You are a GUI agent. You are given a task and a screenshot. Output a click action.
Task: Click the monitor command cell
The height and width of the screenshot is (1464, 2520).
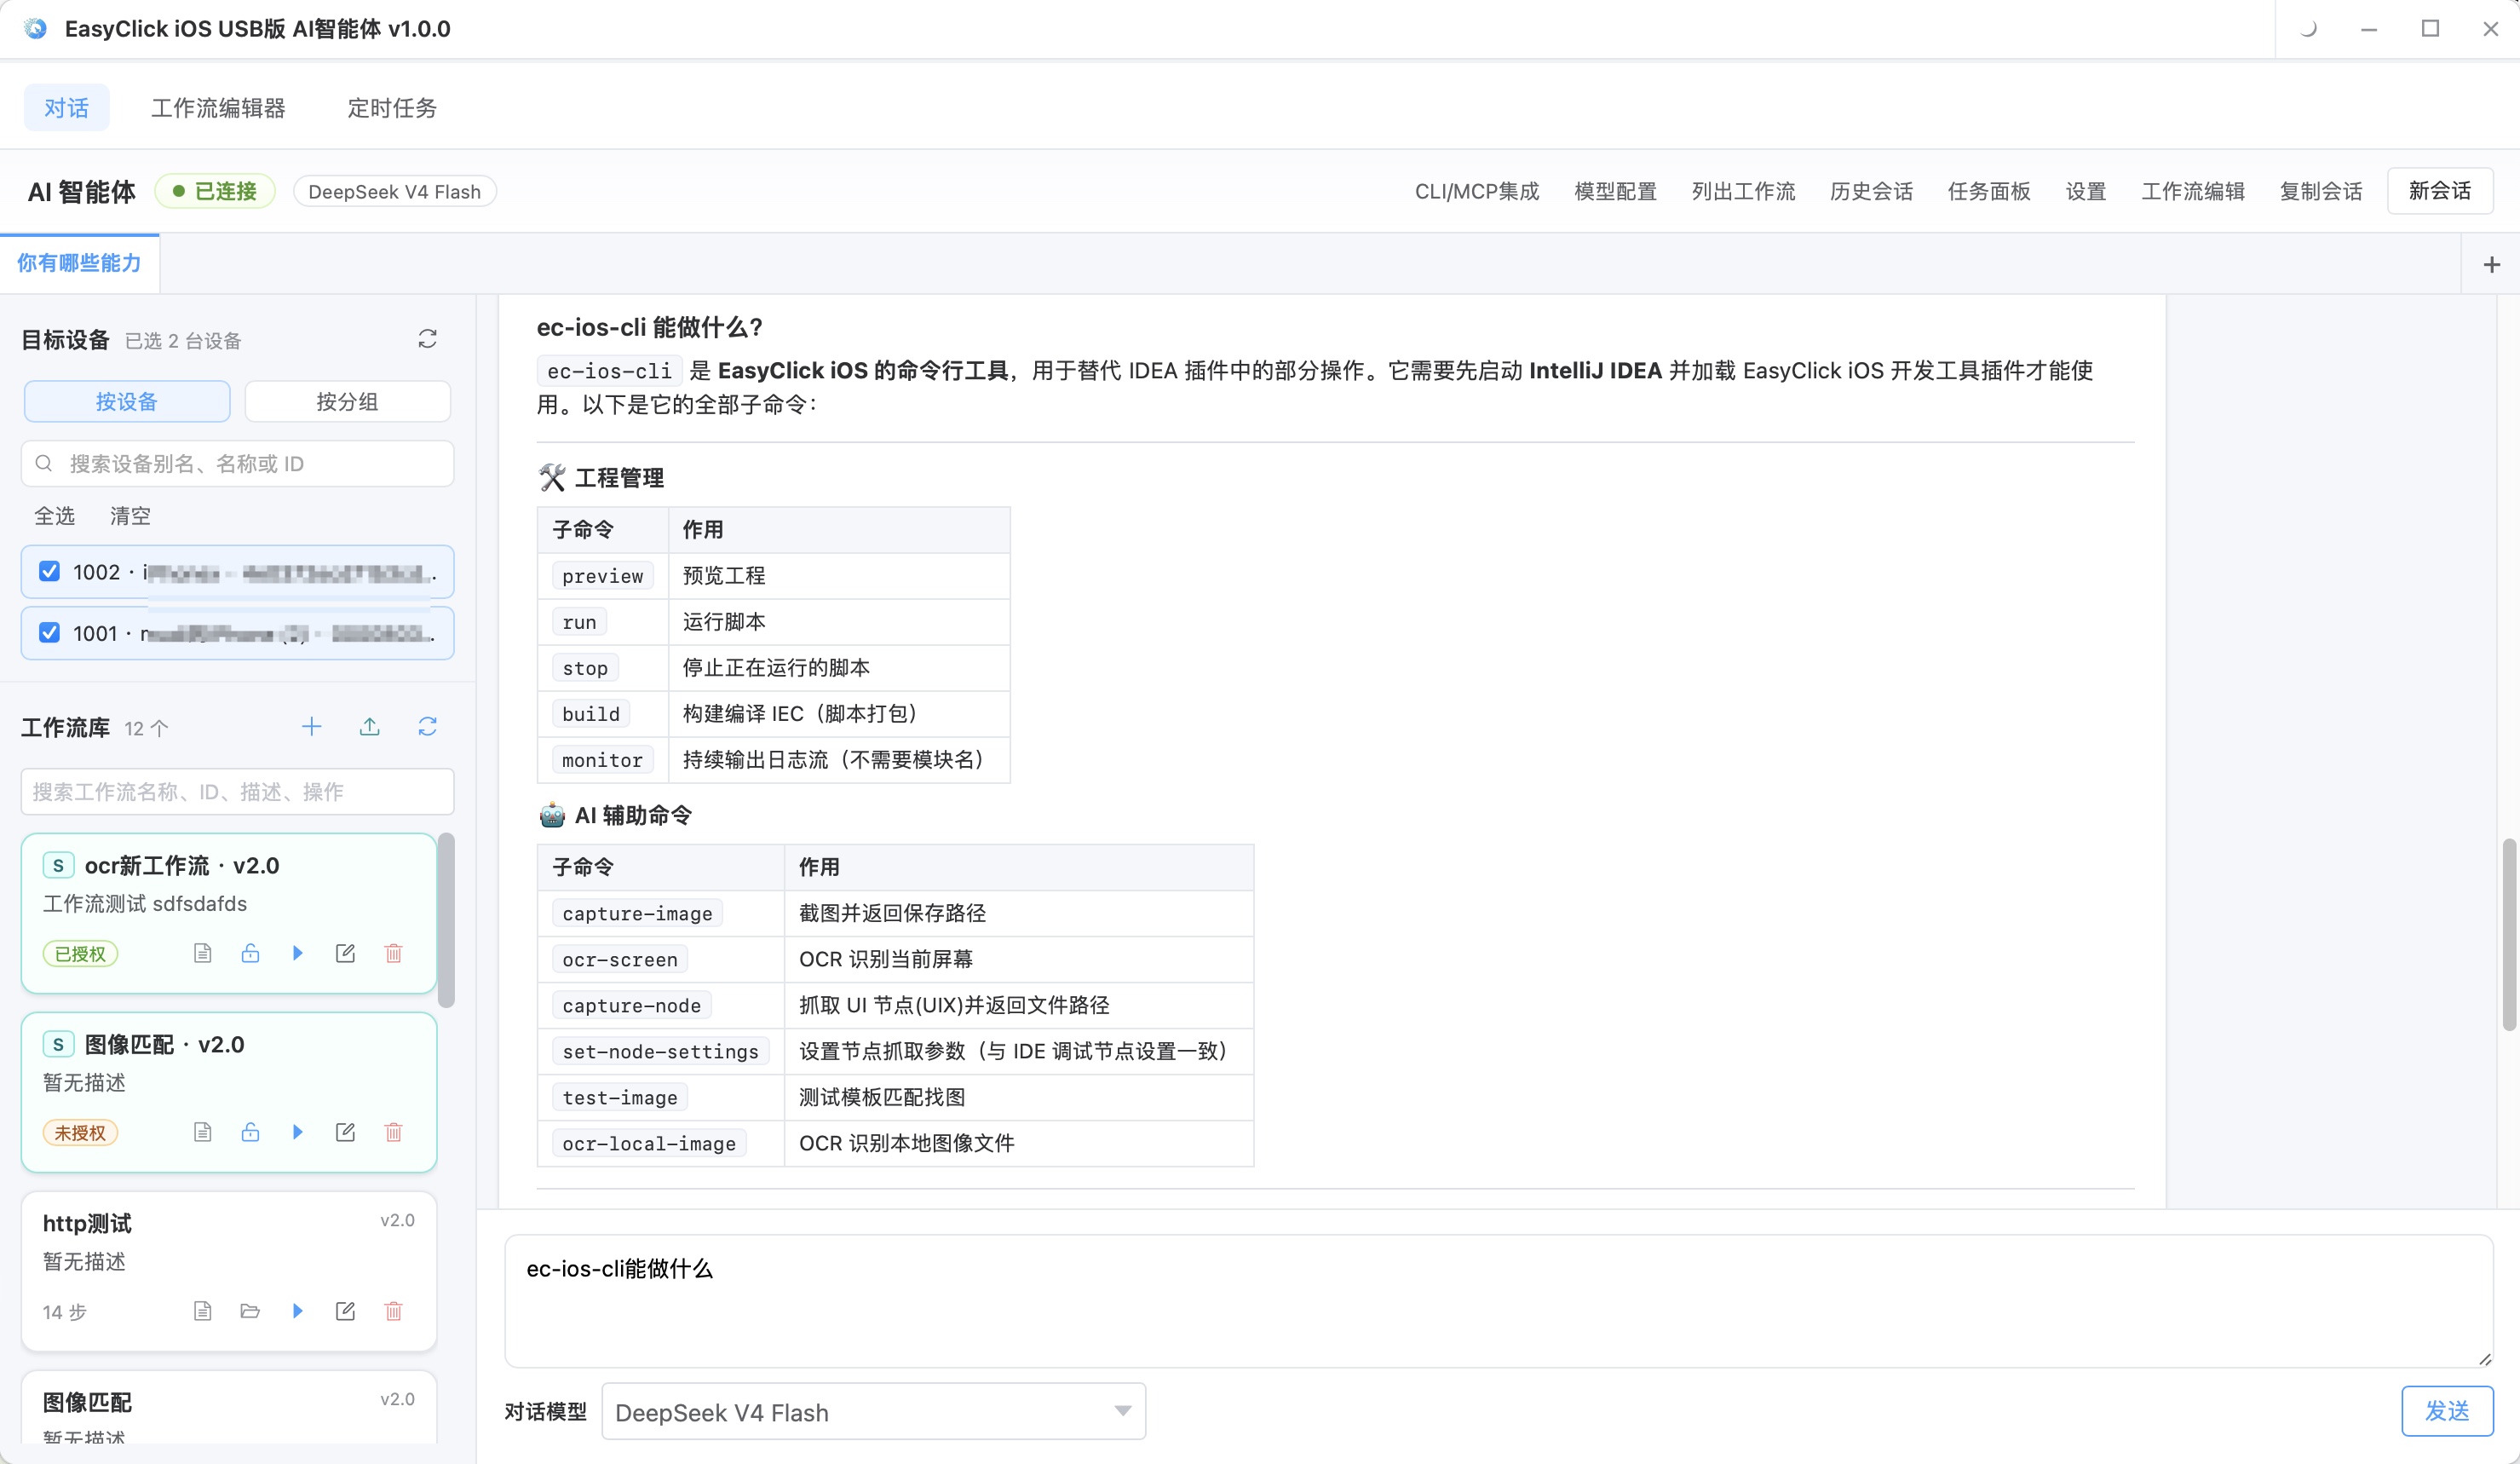pyautogui.click(x=602, y=760)
